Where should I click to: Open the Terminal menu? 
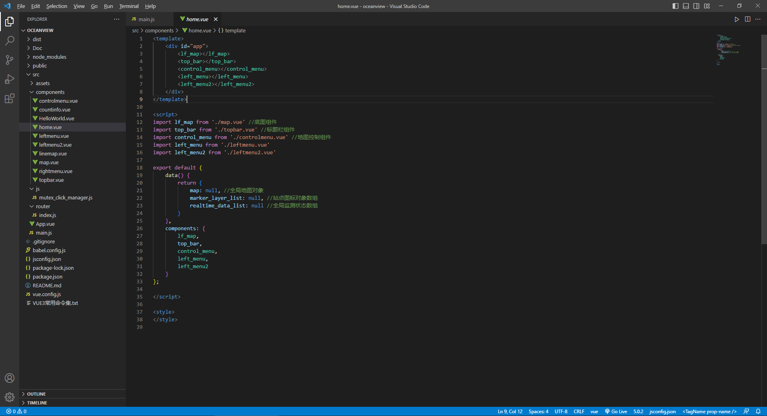tap(129, 6)
